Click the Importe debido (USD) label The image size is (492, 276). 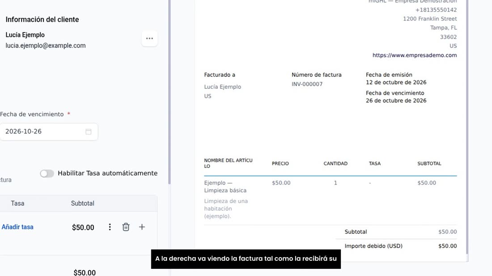point(373,246)
